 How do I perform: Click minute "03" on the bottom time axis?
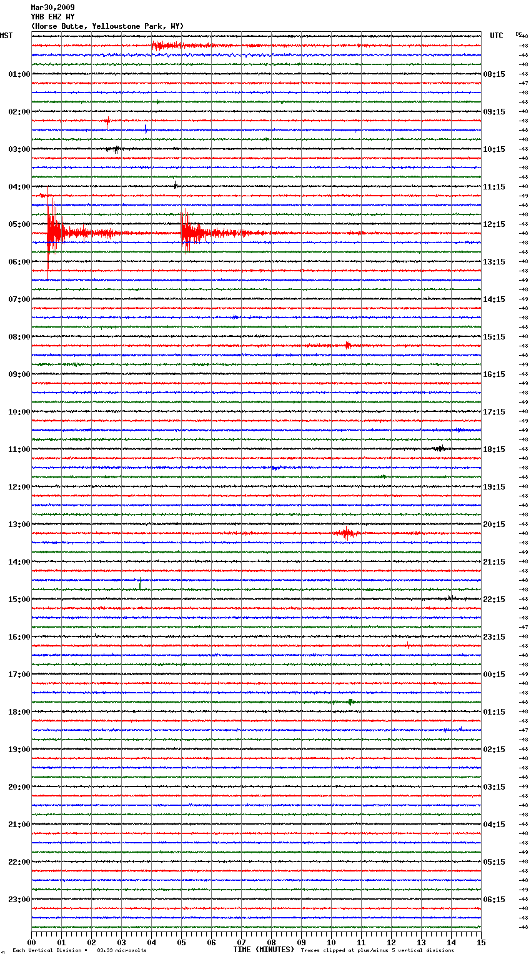coord(121,942)
